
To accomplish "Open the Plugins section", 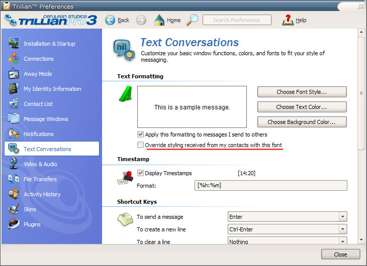I will point(32,224).
